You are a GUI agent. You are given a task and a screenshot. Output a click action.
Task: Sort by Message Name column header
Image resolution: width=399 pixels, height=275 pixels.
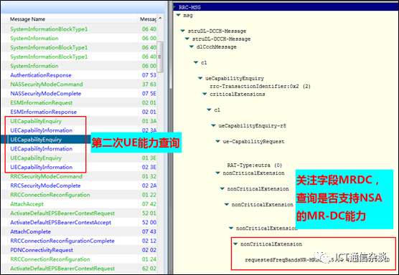[x=27, y=19]
